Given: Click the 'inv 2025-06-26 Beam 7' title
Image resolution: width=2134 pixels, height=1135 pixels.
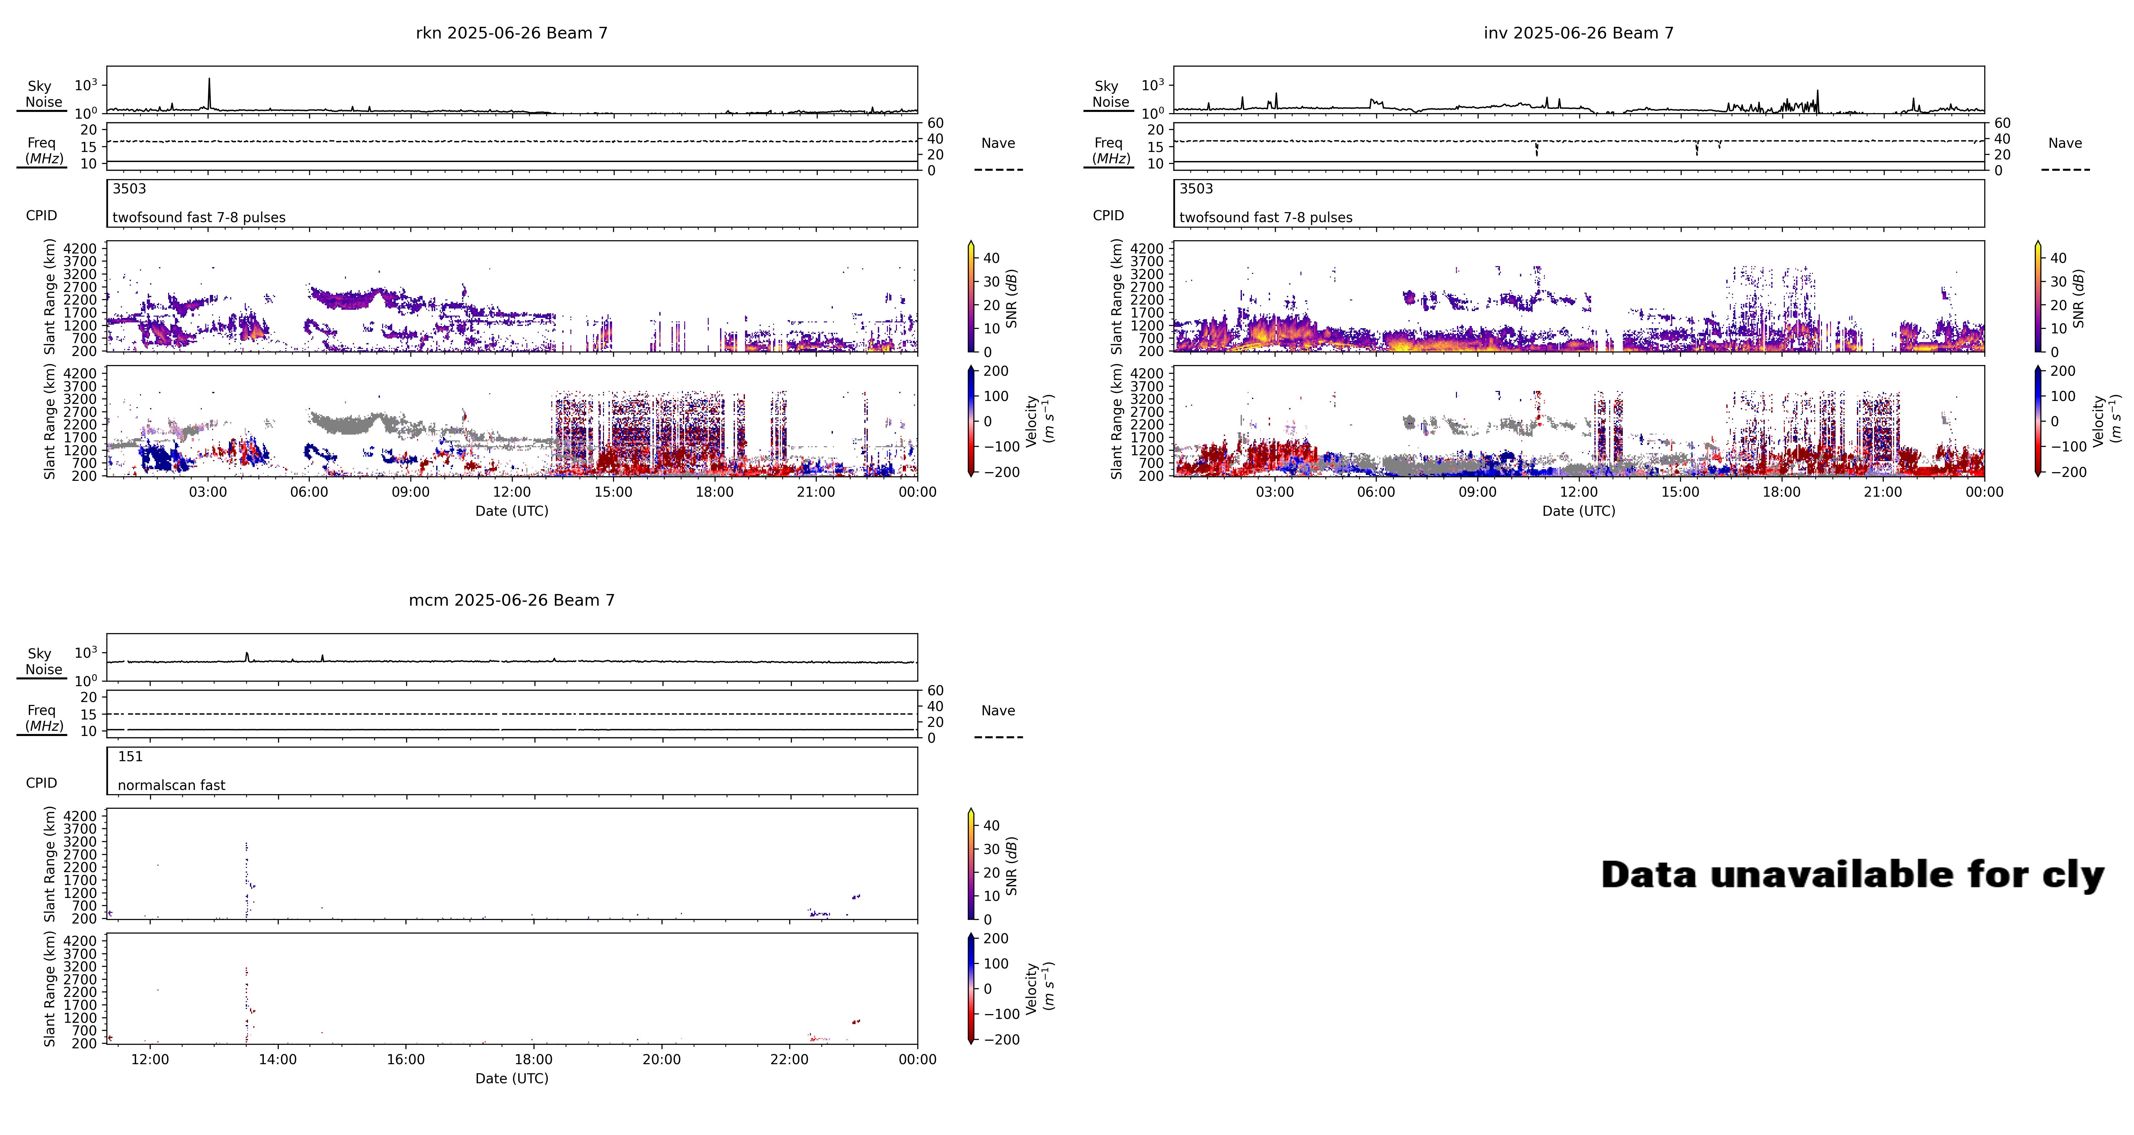Looking at the screenshot, I should tap(1578, 33).
